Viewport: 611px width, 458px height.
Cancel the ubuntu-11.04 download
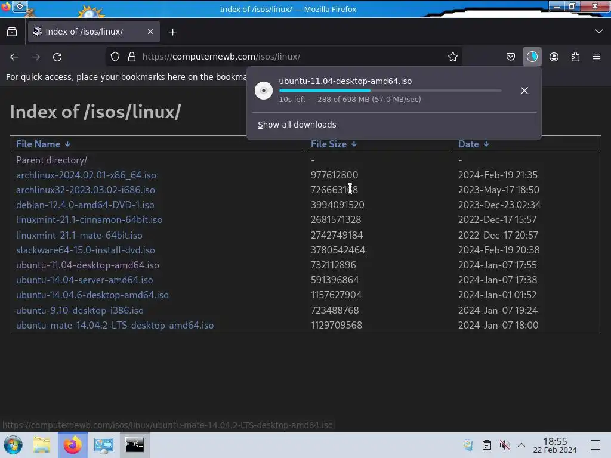pyautogui.click(x=524, y=91)
